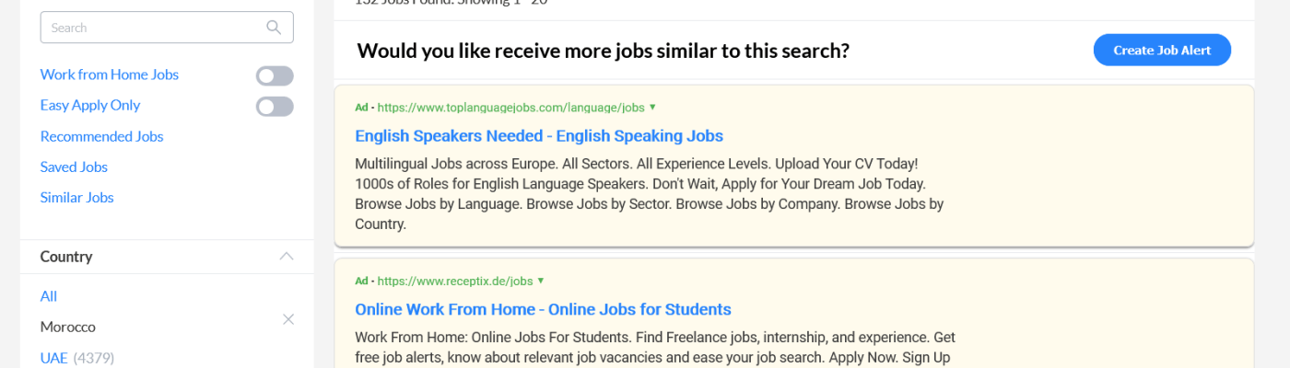
Task: Go to Saved Jobs
Action: point(74,167)
